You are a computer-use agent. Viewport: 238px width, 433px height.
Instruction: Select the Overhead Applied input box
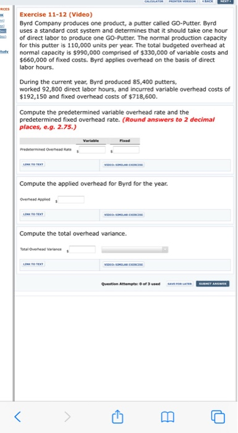[x=71, y=200]
